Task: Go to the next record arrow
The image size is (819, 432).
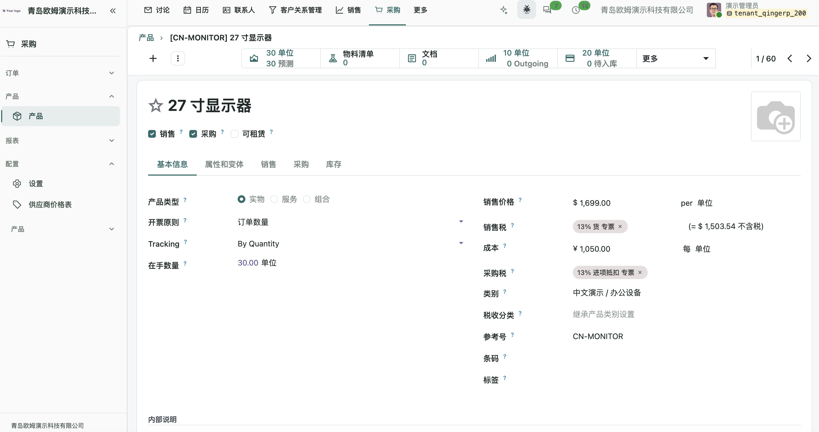Action: coord(809,59)
